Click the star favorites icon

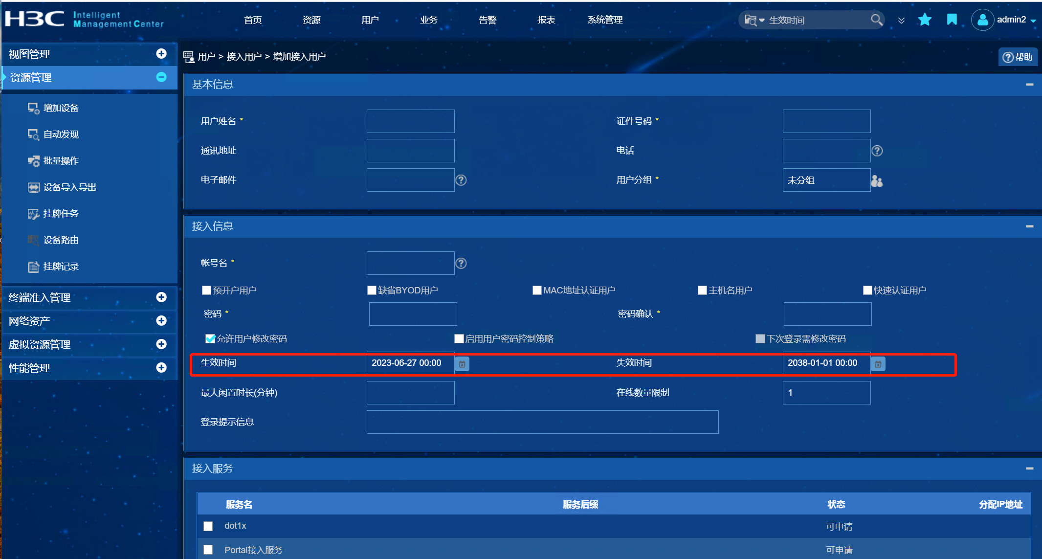click(x=924, y=20)
